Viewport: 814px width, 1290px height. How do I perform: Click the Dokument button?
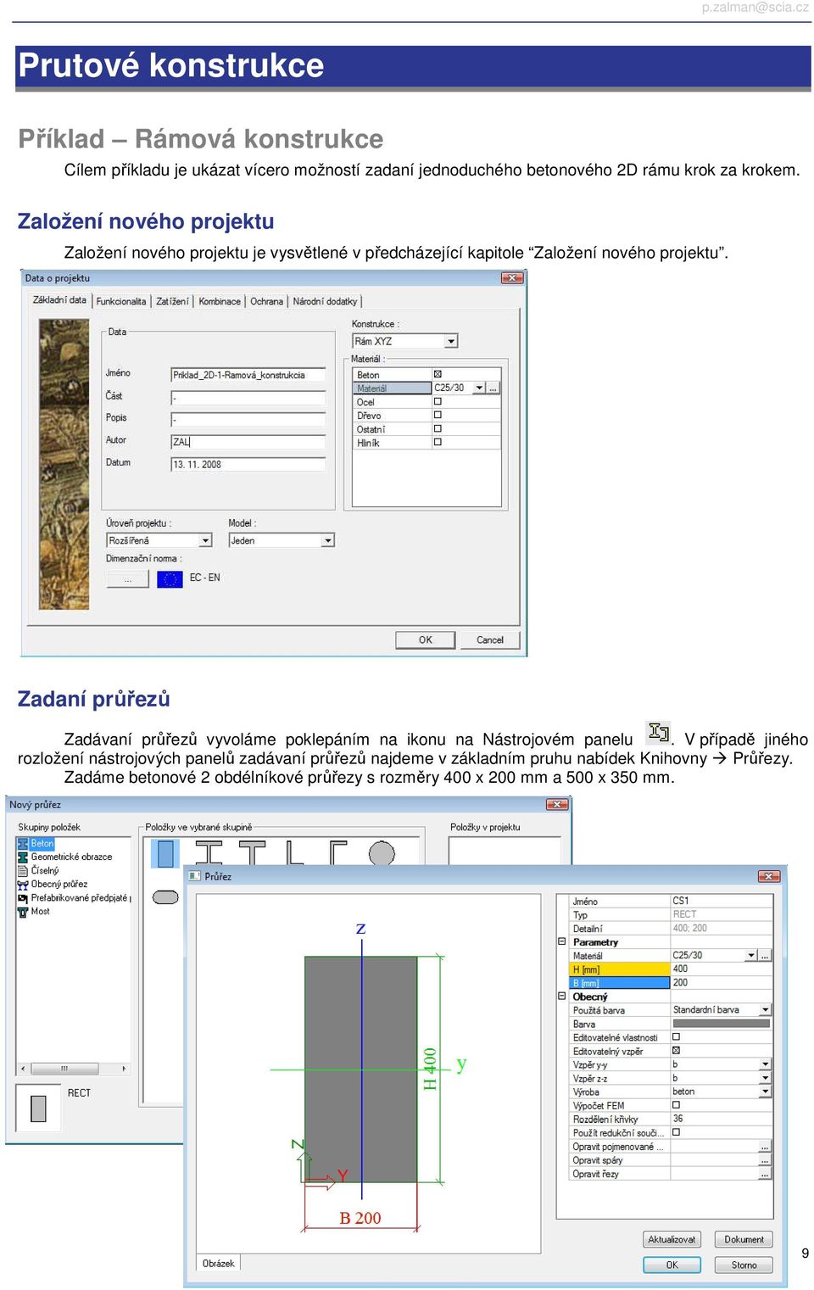click(x=744, y=1239)
